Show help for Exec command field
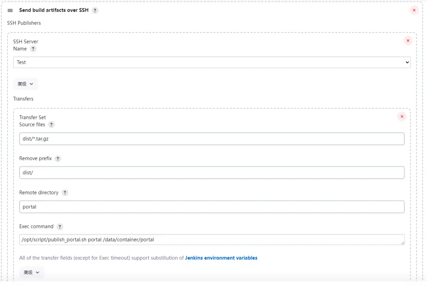 point(60,227)
